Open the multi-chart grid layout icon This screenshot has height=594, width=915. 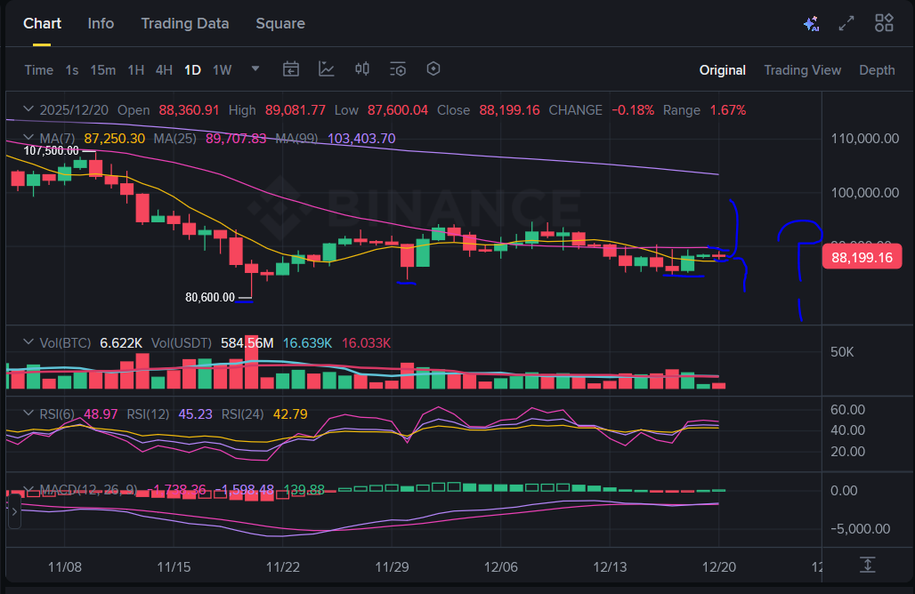click(884, 23)
